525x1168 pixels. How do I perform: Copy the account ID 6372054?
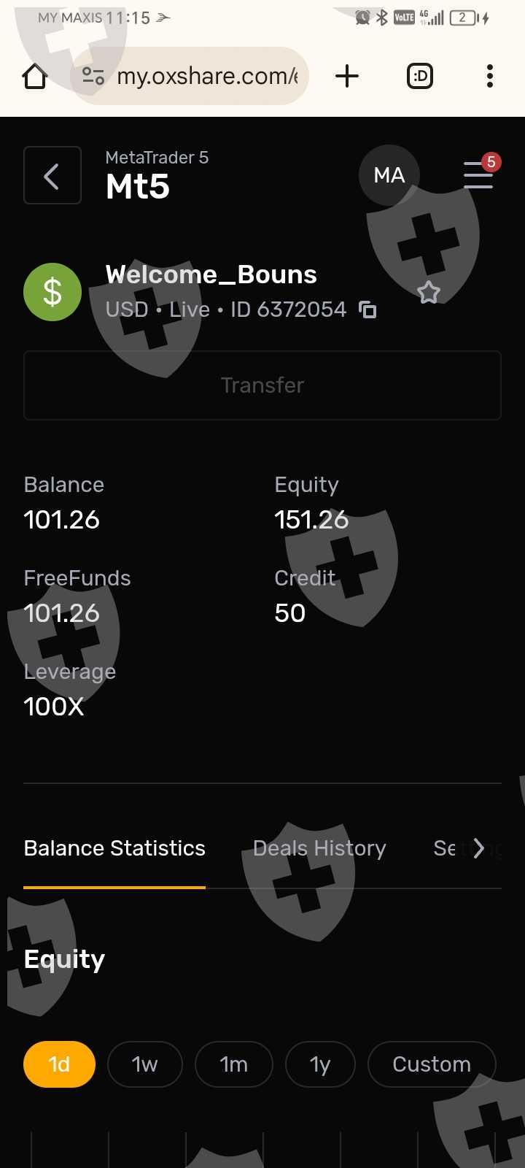tap(368, 310)
